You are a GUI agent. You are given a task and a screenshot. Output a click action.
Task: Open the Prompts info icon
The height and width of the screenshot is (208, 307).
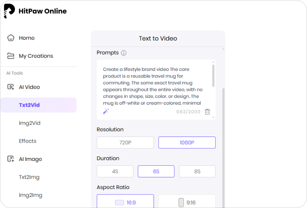pos(123,53)
